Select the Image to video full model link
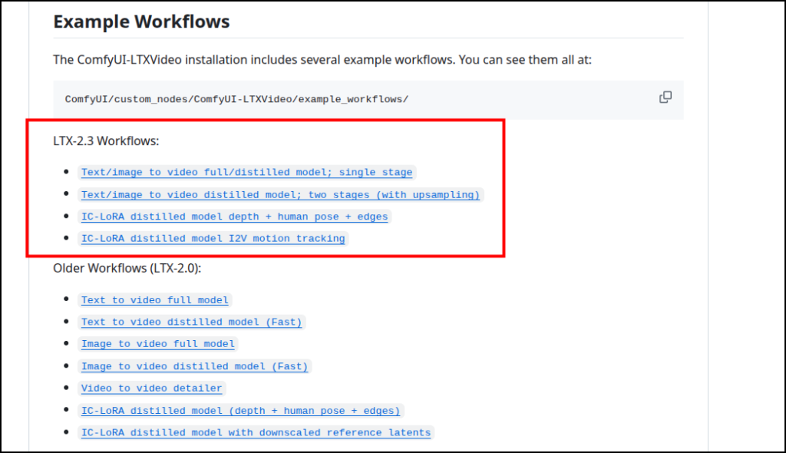The width and height of the screenshot is (786, 453). [x=157, y=344]
